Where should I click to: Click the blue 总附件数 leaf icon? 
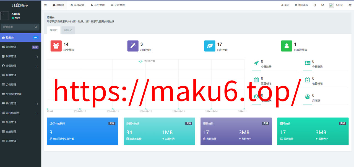point(210,46)
